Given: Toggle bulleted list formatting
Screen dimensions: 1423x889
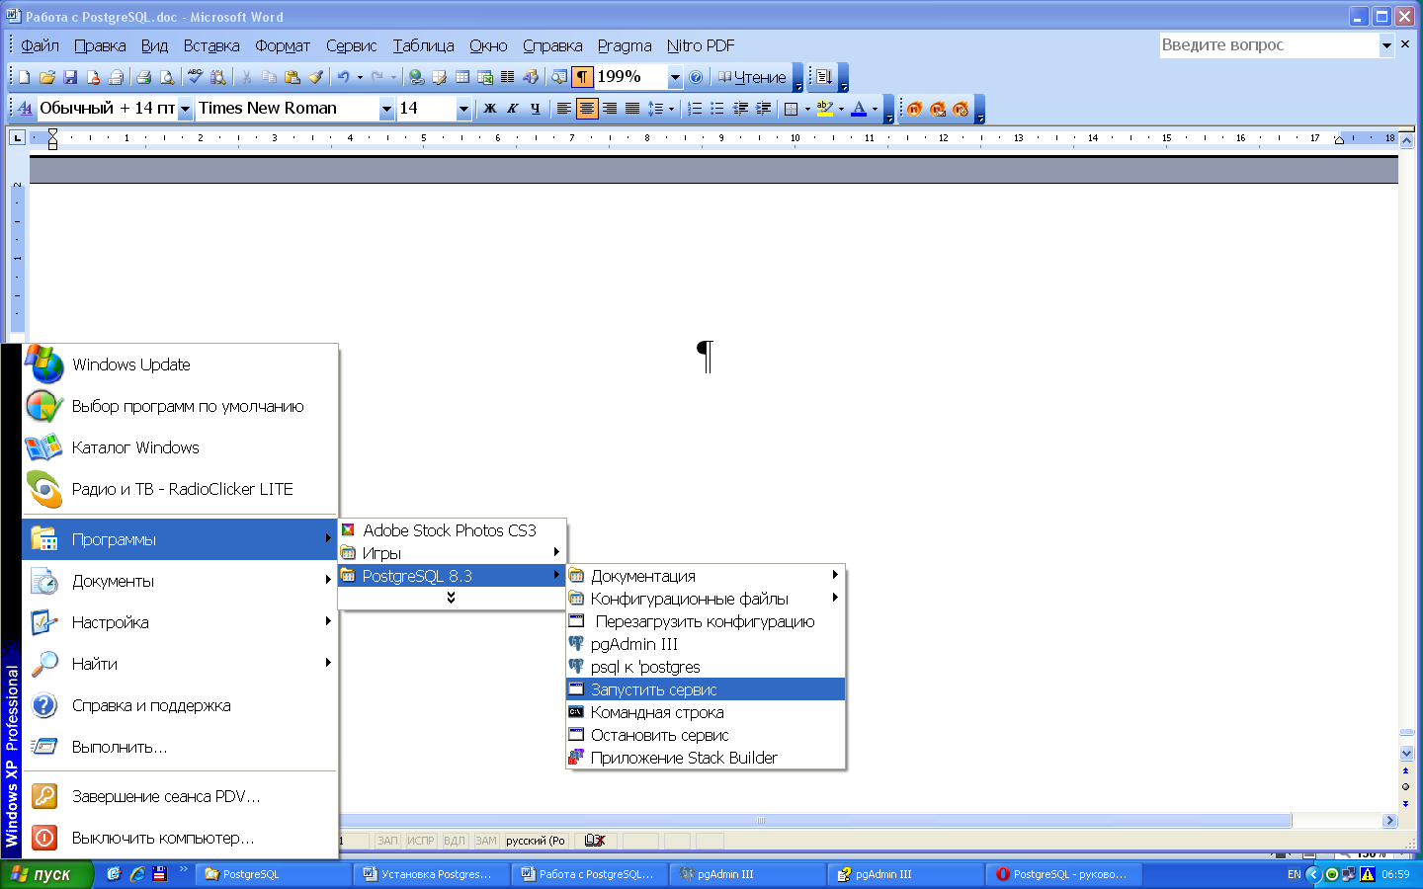Looking at the screenshot, I should coord(717,109).
